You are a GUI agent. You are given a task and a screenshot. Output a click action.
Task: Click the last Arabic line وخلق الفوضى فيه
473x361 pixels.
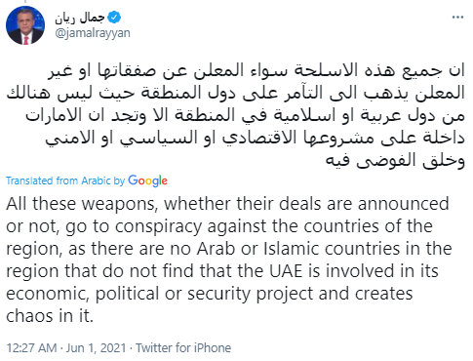395,161
